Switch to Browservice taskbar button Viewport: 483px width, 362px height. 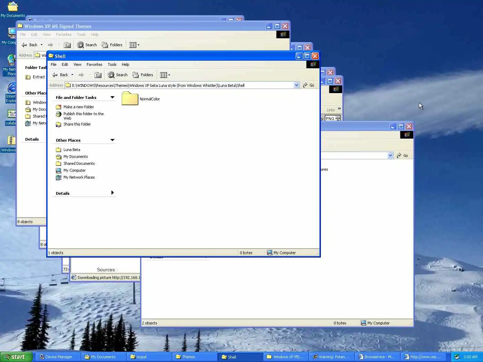[376, 357]
